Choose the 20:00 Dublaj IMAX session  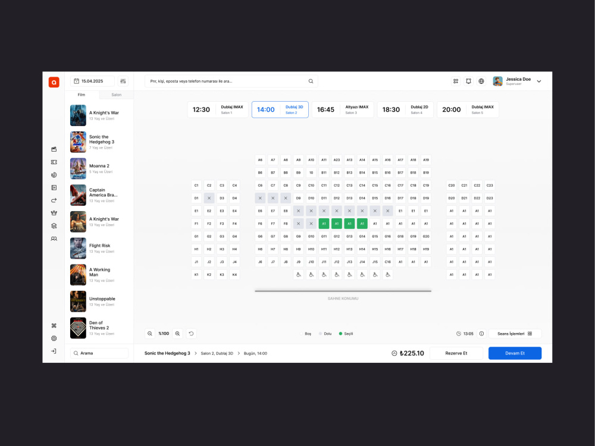(x=468, y=109)
